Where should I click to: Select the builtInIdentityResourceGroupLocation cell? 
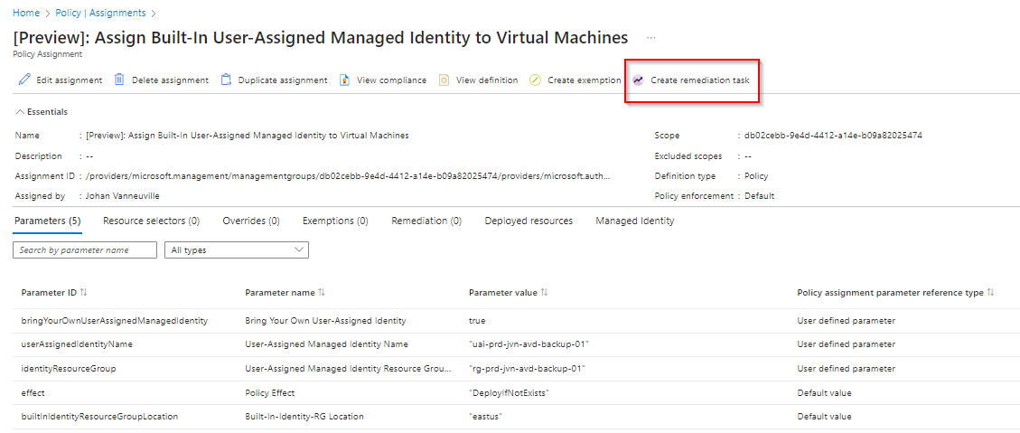coord(99,416)
